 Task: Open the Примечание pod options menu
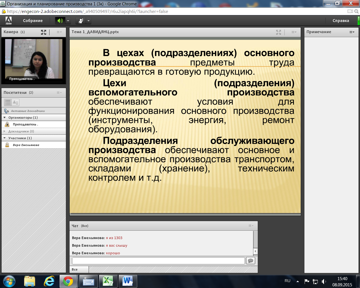(352, 32)
